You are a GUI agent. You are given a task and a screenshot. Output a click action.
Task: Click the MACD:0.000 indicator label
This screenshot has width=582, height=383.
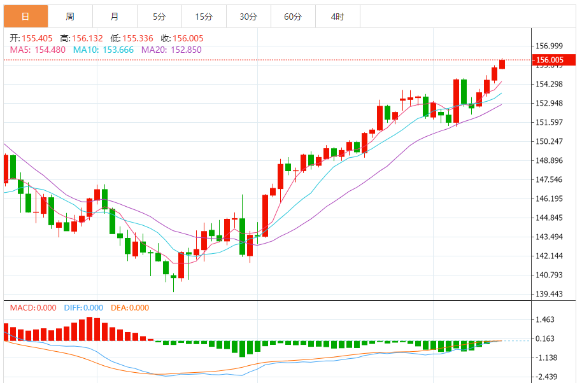[33, 308]
